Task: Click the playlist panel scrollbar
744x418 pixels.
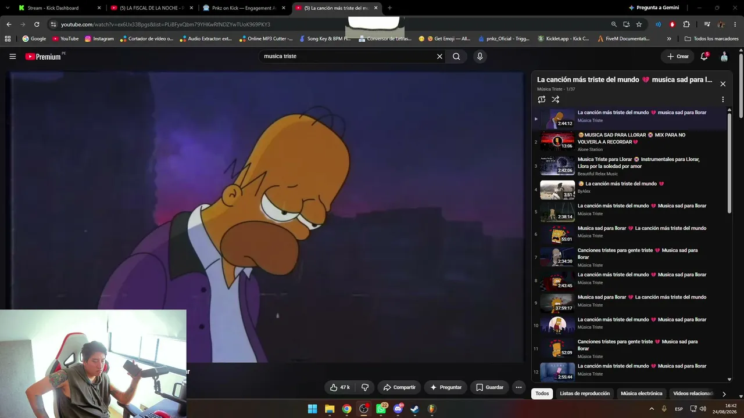Action: coord(729,163)
